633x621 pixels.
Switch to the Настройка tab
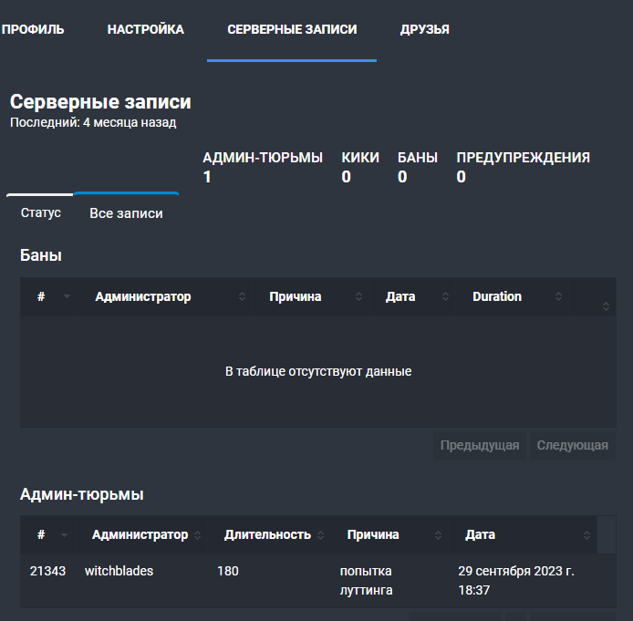tap(146, 29)
